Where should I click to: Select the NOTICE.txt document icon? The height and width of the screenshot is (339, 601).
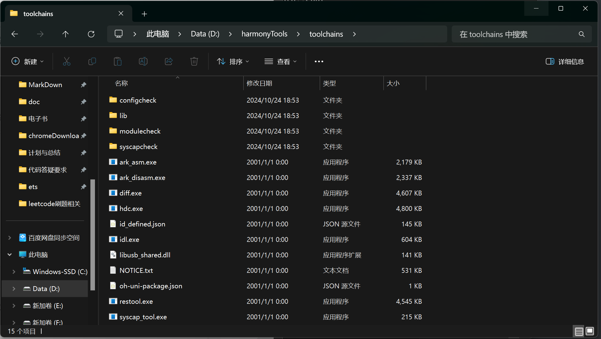pos(113,270)
